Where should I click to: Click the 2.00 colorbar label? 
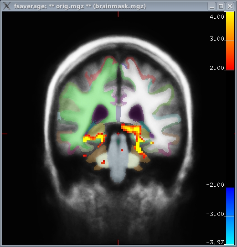(216, 68)
